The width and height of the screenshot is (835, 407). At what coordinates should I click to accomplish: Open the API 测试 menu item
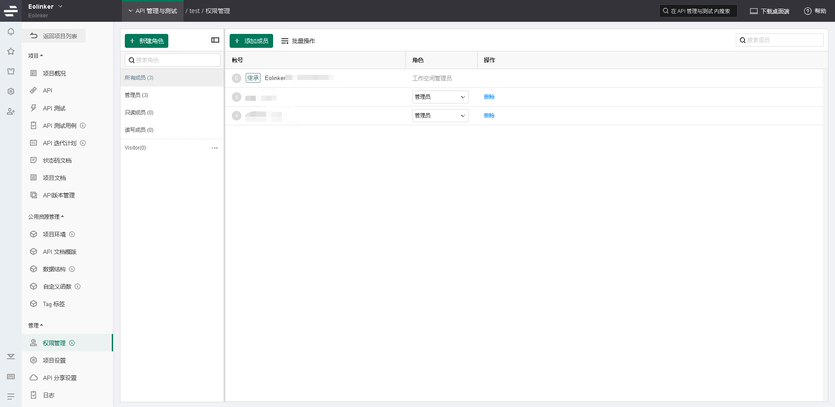[54, 108]
